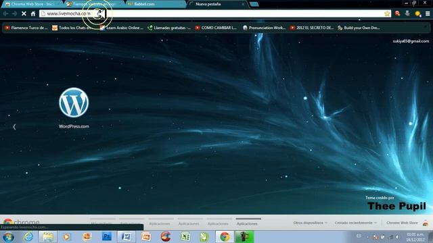Viewport: 433px width, 243px height.
Task: Open the Todos los Chats bookmark
Action: point(72,28)
